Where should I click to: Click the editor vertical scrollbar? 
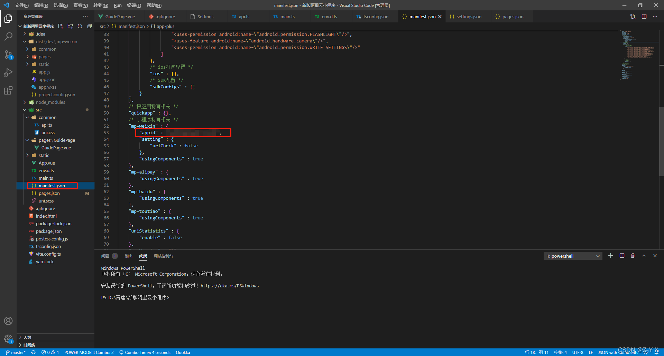pos(661,141)
